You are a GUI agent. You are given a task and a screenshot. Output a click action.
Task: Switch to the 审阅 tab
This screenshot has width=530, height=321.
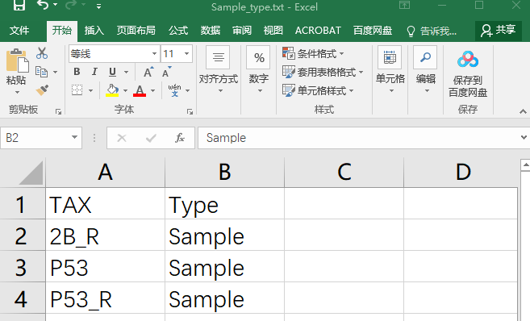coord(242,31)
